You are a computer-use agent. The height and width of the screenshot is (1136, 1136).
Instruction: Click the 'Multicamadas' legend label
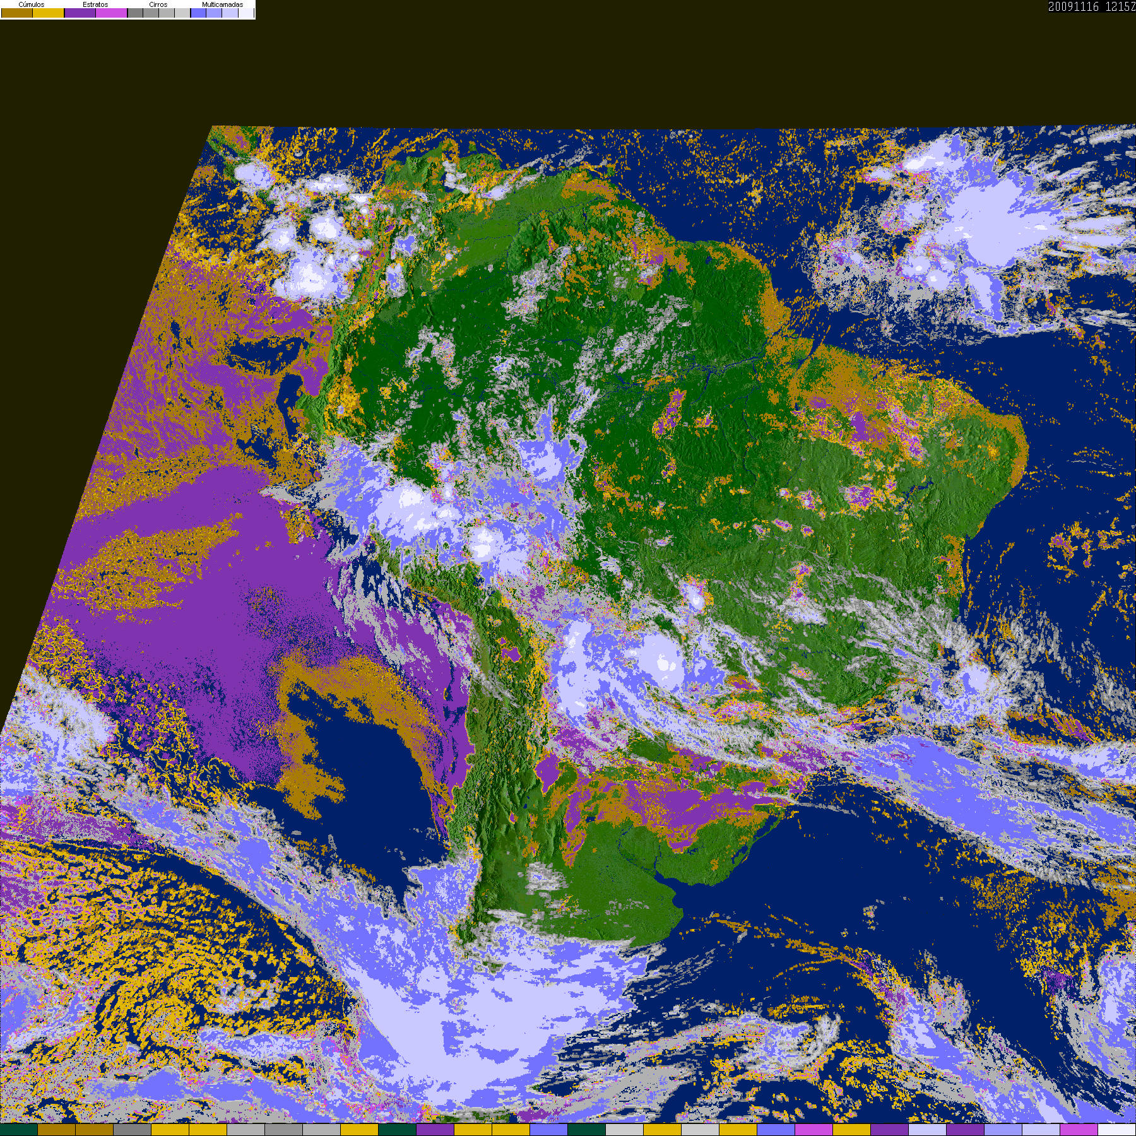click(223, 4)
